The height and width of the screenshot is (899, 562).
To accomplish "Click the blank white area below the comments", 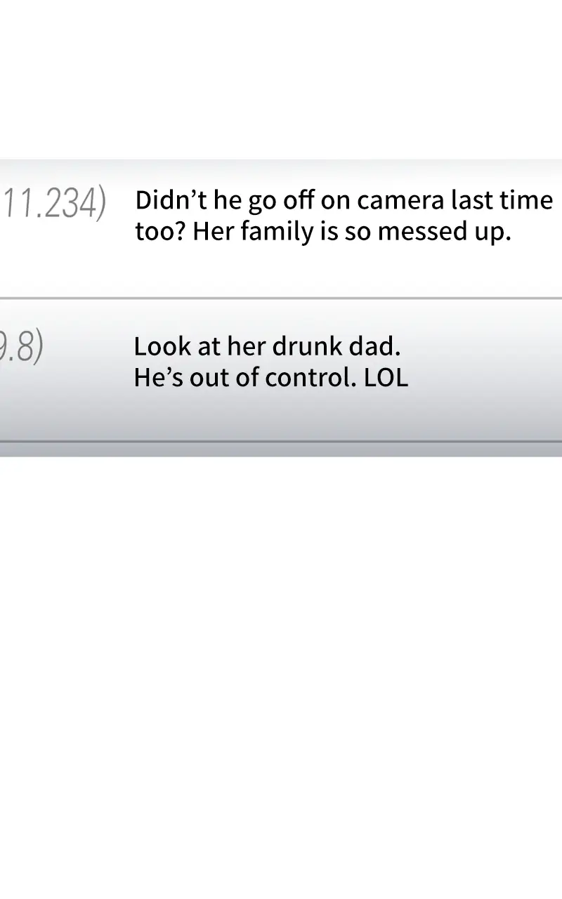I will point(281,667).
